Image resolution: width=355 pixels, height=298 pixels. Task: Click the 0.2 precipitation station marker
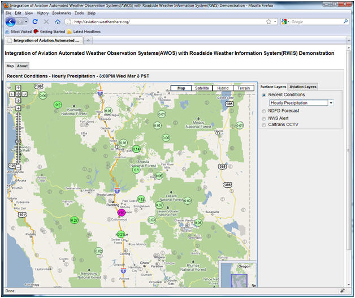[58, 105]
